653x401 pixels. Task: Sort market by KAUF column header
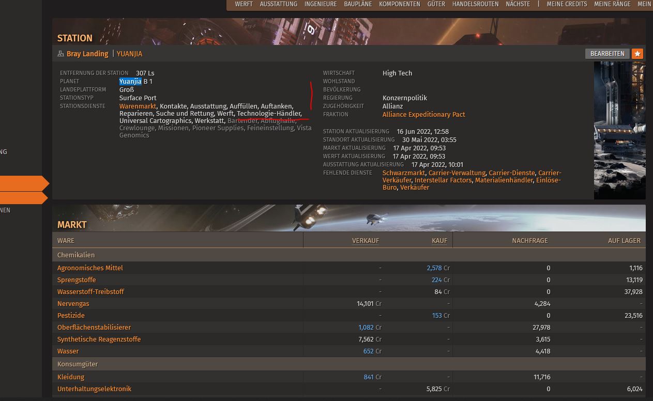pos(439,240)
